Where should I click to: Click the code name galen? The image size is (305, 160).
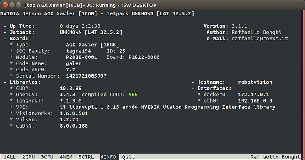(74, 63)
